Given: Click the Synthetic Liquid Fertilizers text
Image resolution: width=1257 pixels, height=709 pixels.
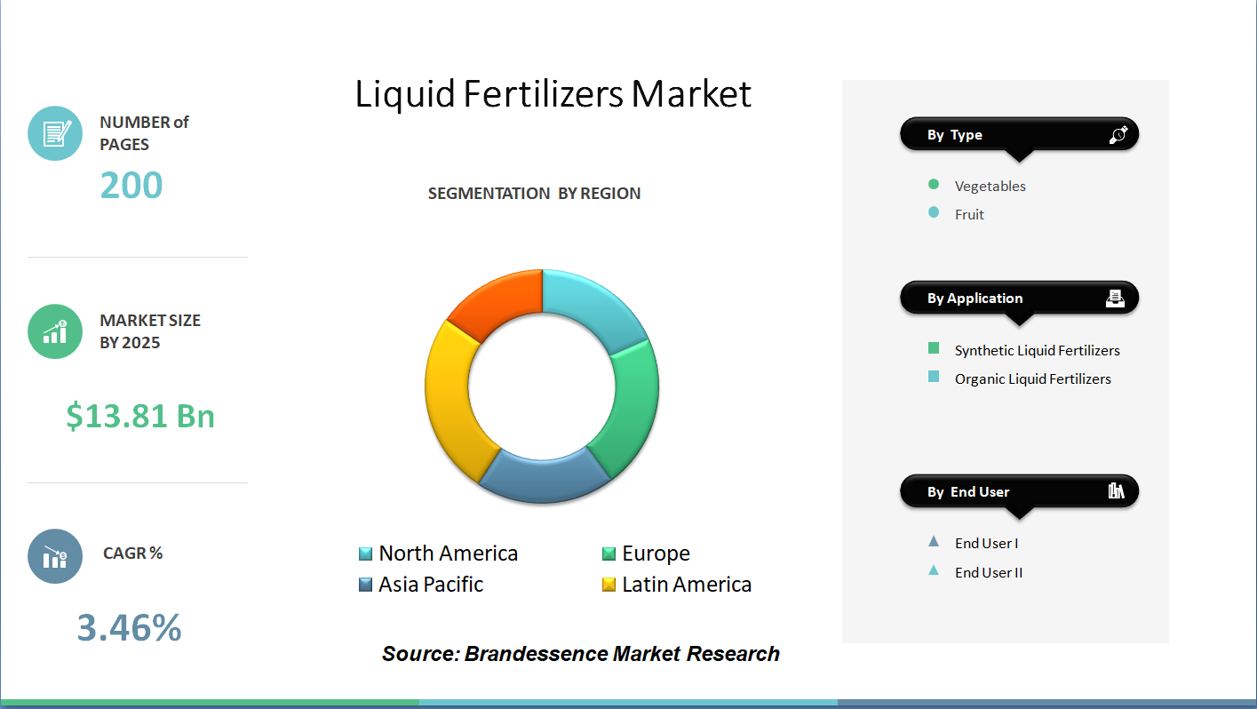Looking at the screenshot, I should (1038, 350).
